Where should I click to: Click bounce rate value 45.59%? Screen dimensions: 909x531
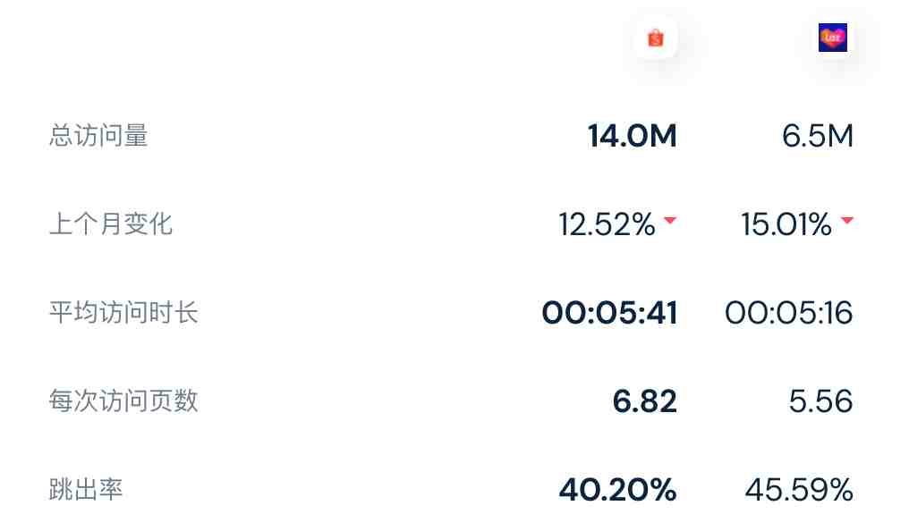pos(799,490)
